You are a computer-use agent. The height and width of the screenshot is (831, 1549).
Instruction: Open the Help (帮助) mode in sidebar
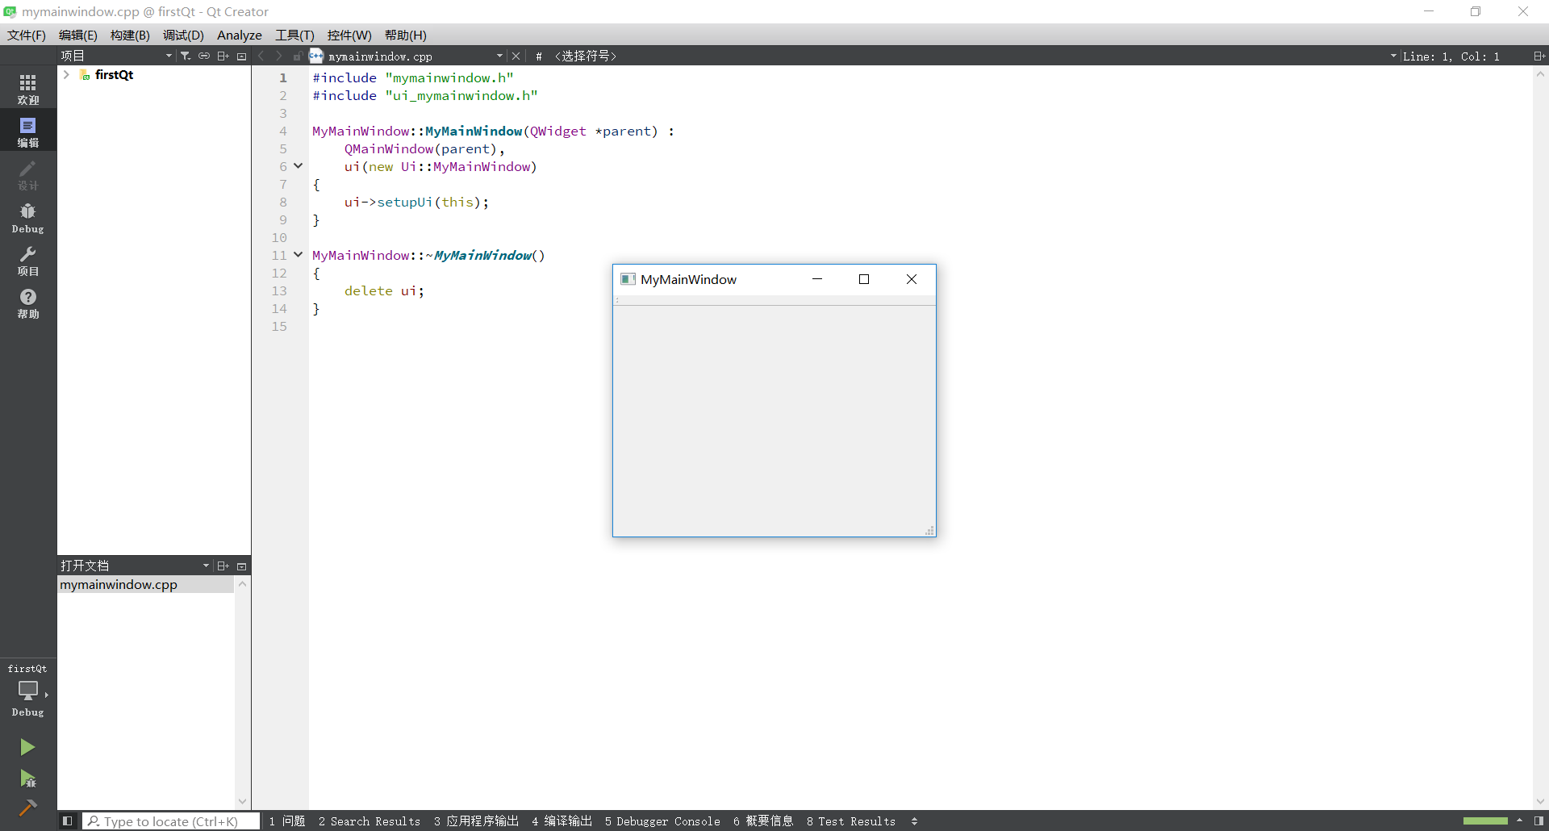[27, 303]
